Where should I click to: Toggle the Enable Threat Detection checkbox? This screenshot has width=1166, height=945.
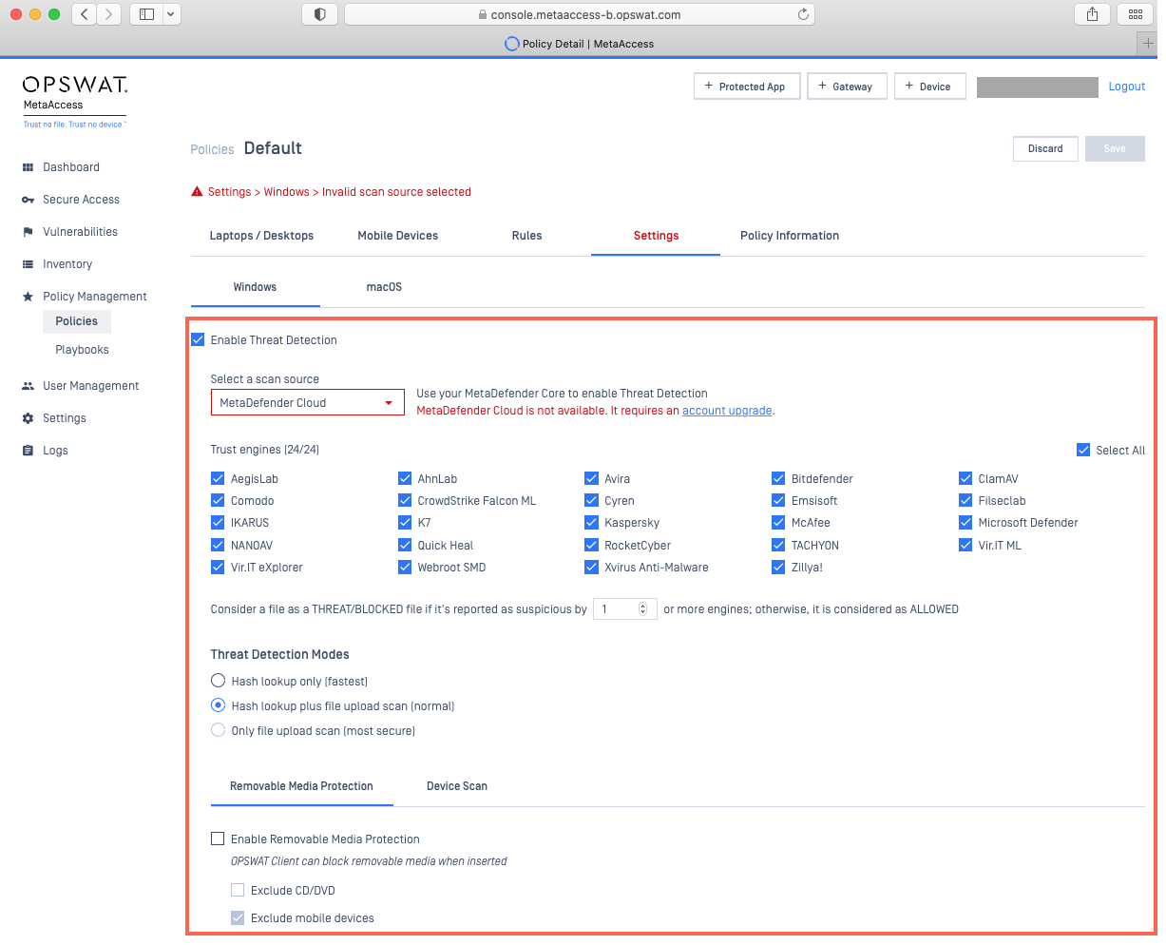198,340
